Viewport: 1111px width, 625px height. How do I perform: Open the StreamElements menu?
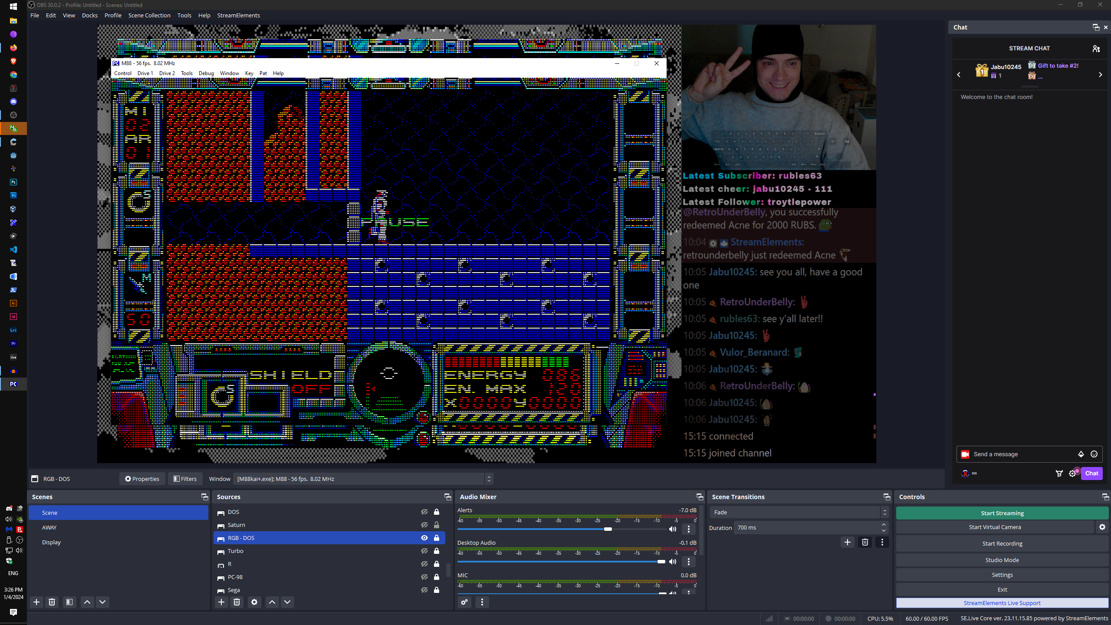coord(239,15)
